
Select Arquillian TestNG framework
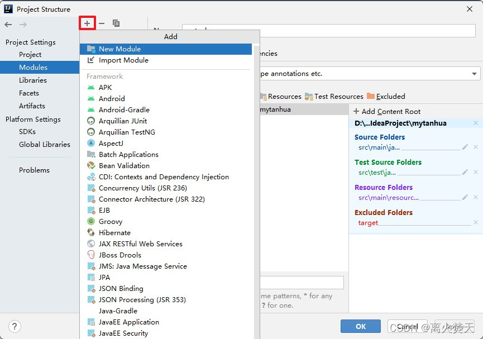click(x=166, y=132)
